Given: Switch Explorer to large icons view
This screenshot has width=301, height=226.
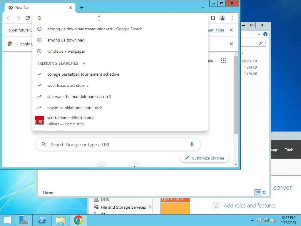Looking at the screenshot, I should coord(264,192).
